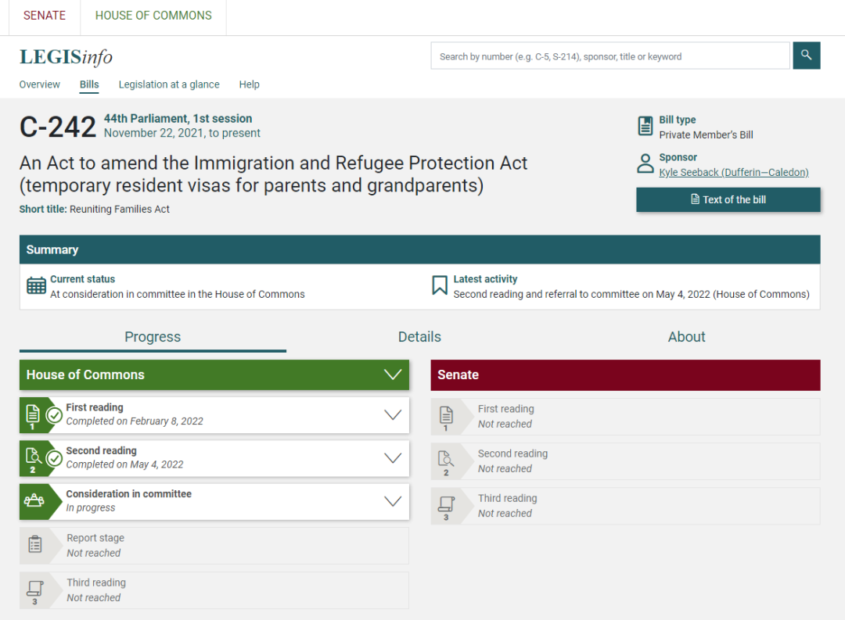Expand the Second reading row chevron

(x=392, y=458)
